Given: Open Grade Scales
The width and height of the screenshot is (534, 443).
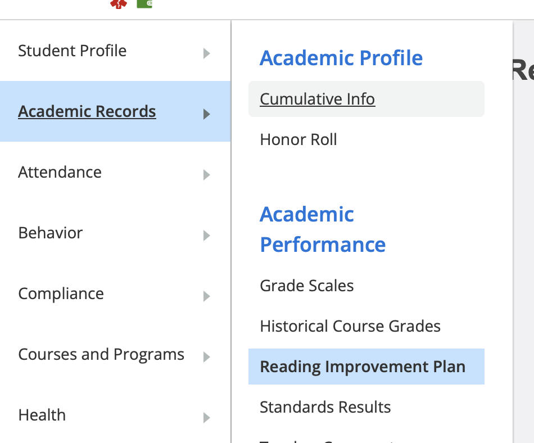Looking at the screenshot, I should [x=307, y=286].
